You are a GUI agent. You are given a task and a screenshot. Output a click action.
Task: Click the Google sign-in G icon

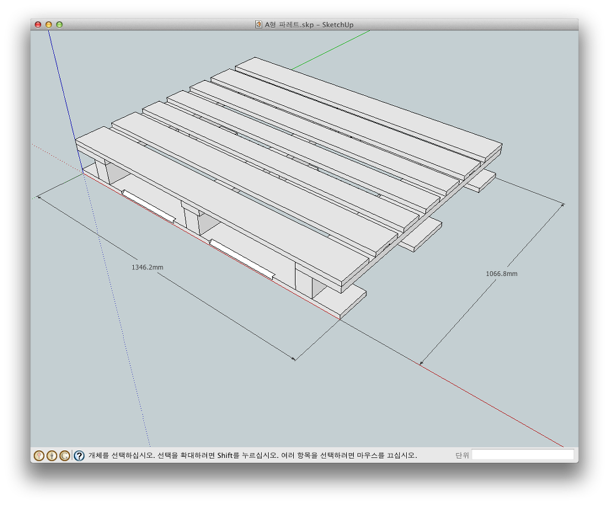tap(64, 455)
